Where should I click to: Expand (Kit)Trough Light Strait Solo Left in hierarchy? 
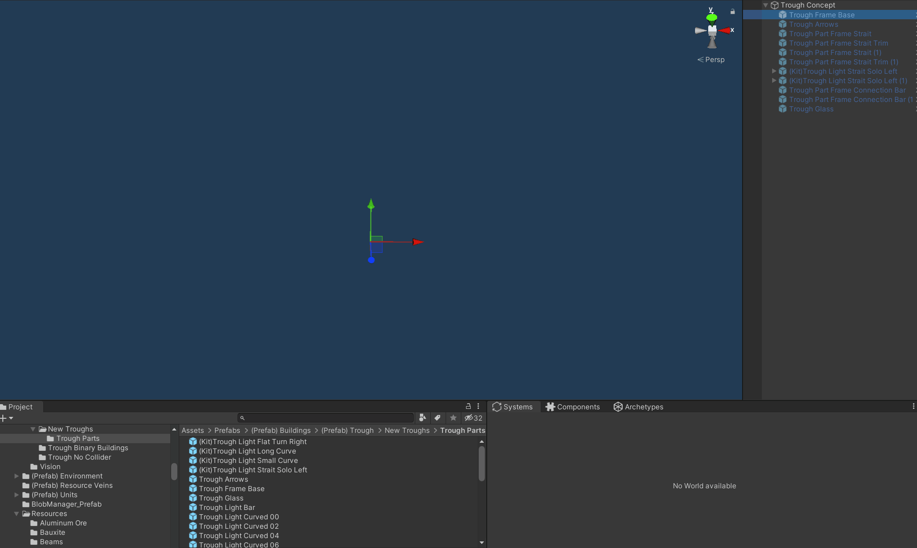pyautogui.click(x=774, y=71)
